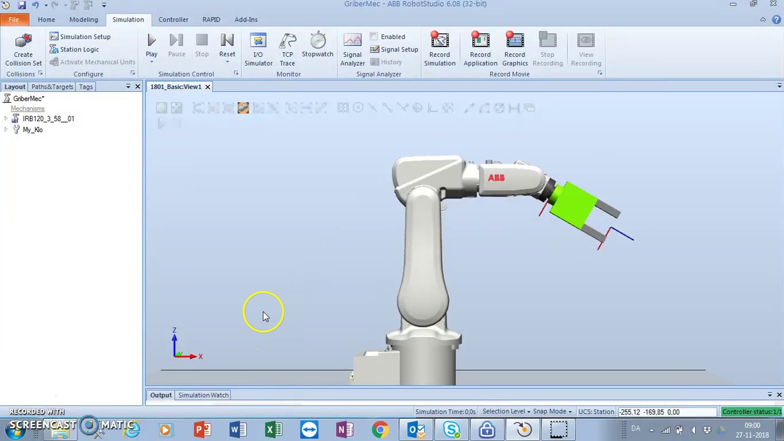
Task: Open Station Logic
Action: (x=74, y=50)
